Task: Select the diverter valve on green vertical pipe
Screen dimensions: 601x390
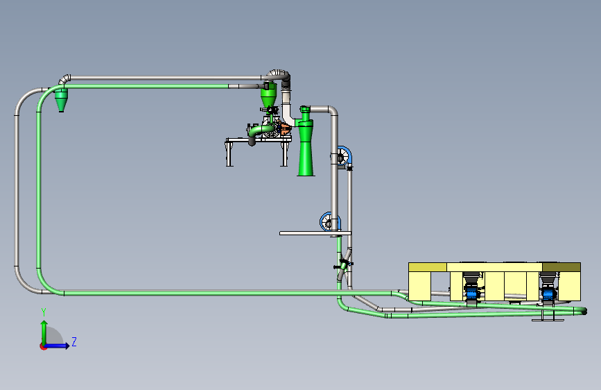Action: pyautogui.click(x=344, y=264)
